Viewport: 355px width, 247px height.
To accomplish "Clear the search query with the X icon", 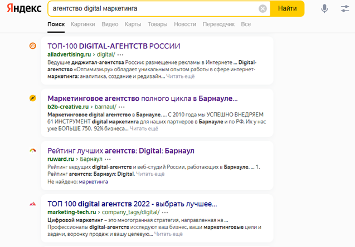I will 262,8.
